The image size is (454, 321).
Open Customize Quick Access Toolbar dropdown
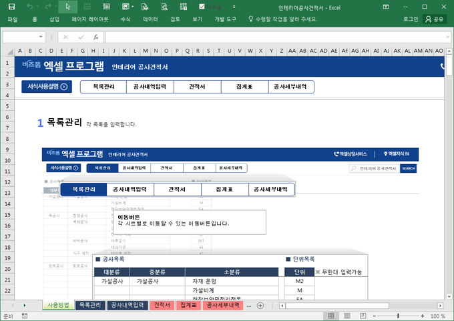point(234,7)
